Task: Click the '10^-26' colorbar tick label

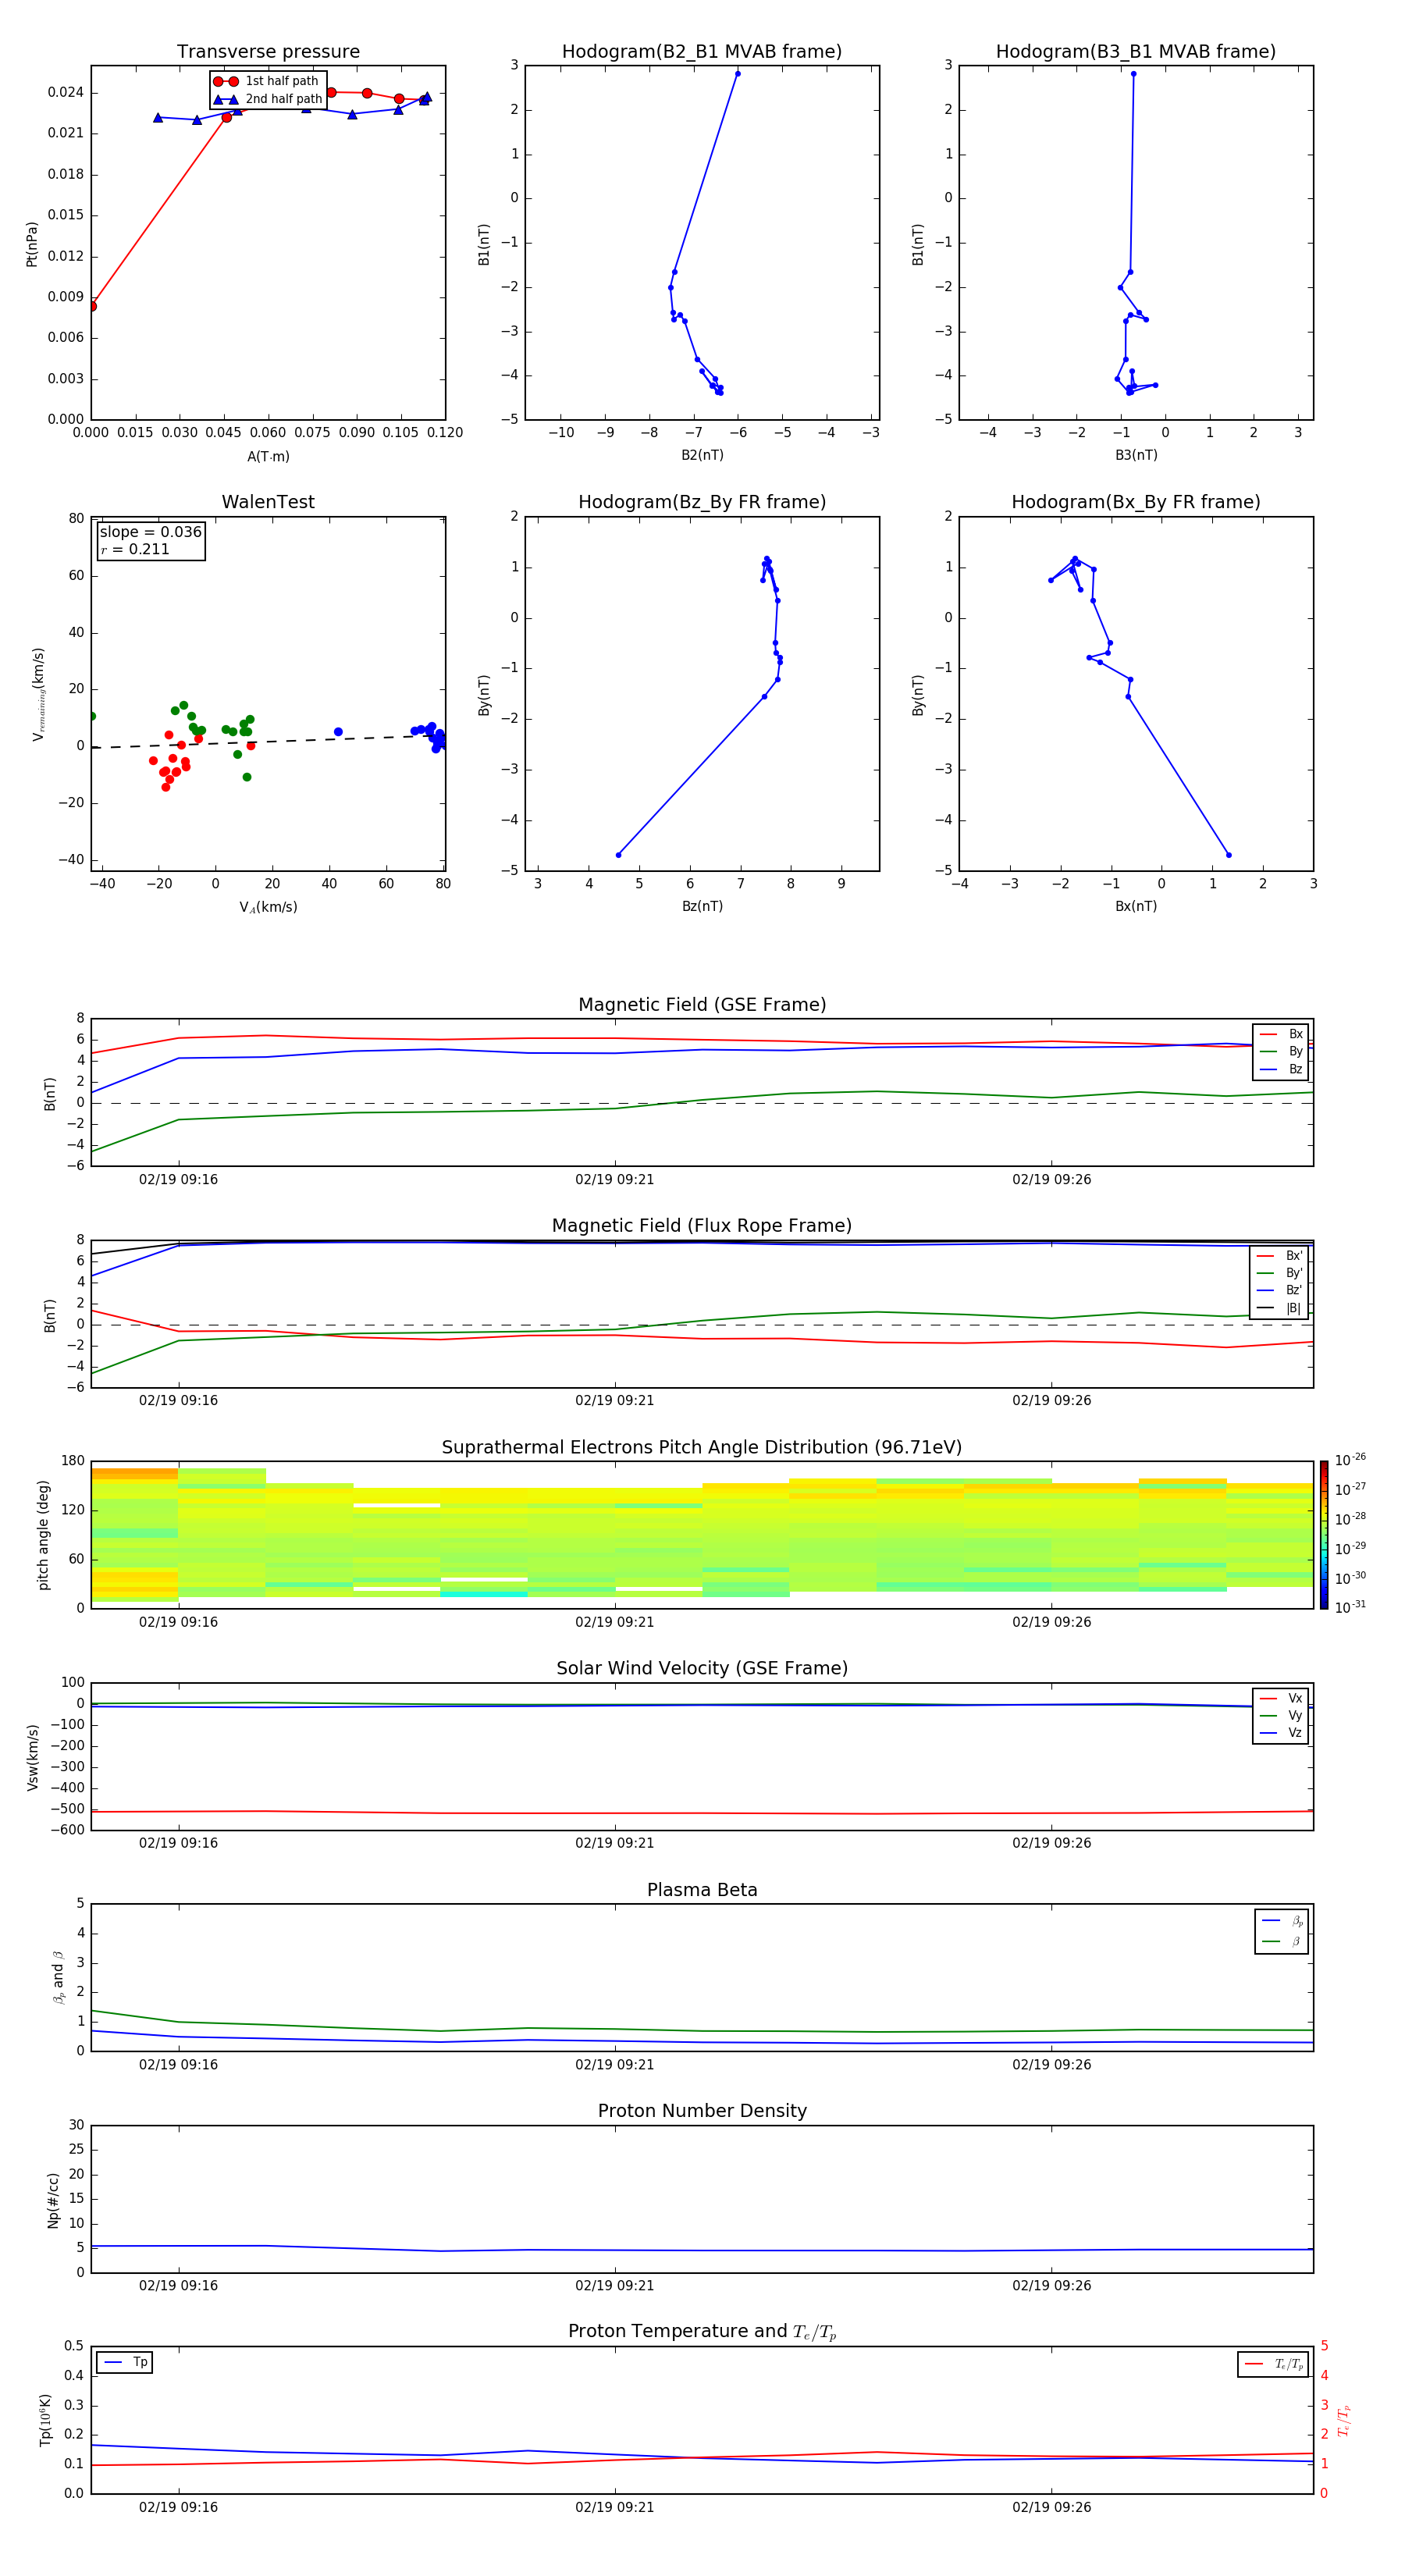Action: coord(1349,1460)
